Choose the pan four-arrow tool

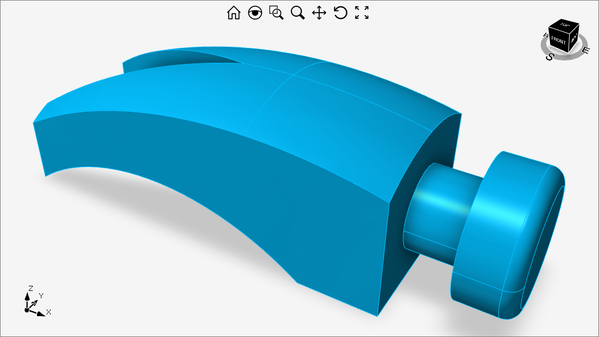[x=319, y=13]
